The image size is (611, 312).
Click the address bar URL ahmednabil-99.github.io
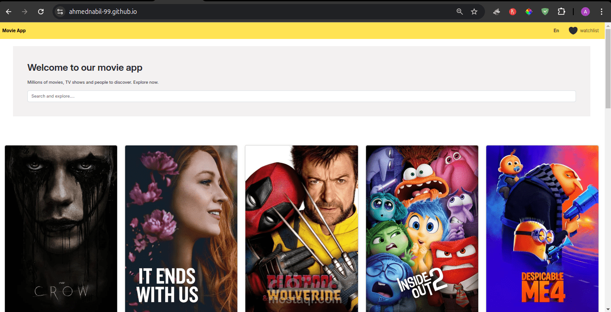103,12
